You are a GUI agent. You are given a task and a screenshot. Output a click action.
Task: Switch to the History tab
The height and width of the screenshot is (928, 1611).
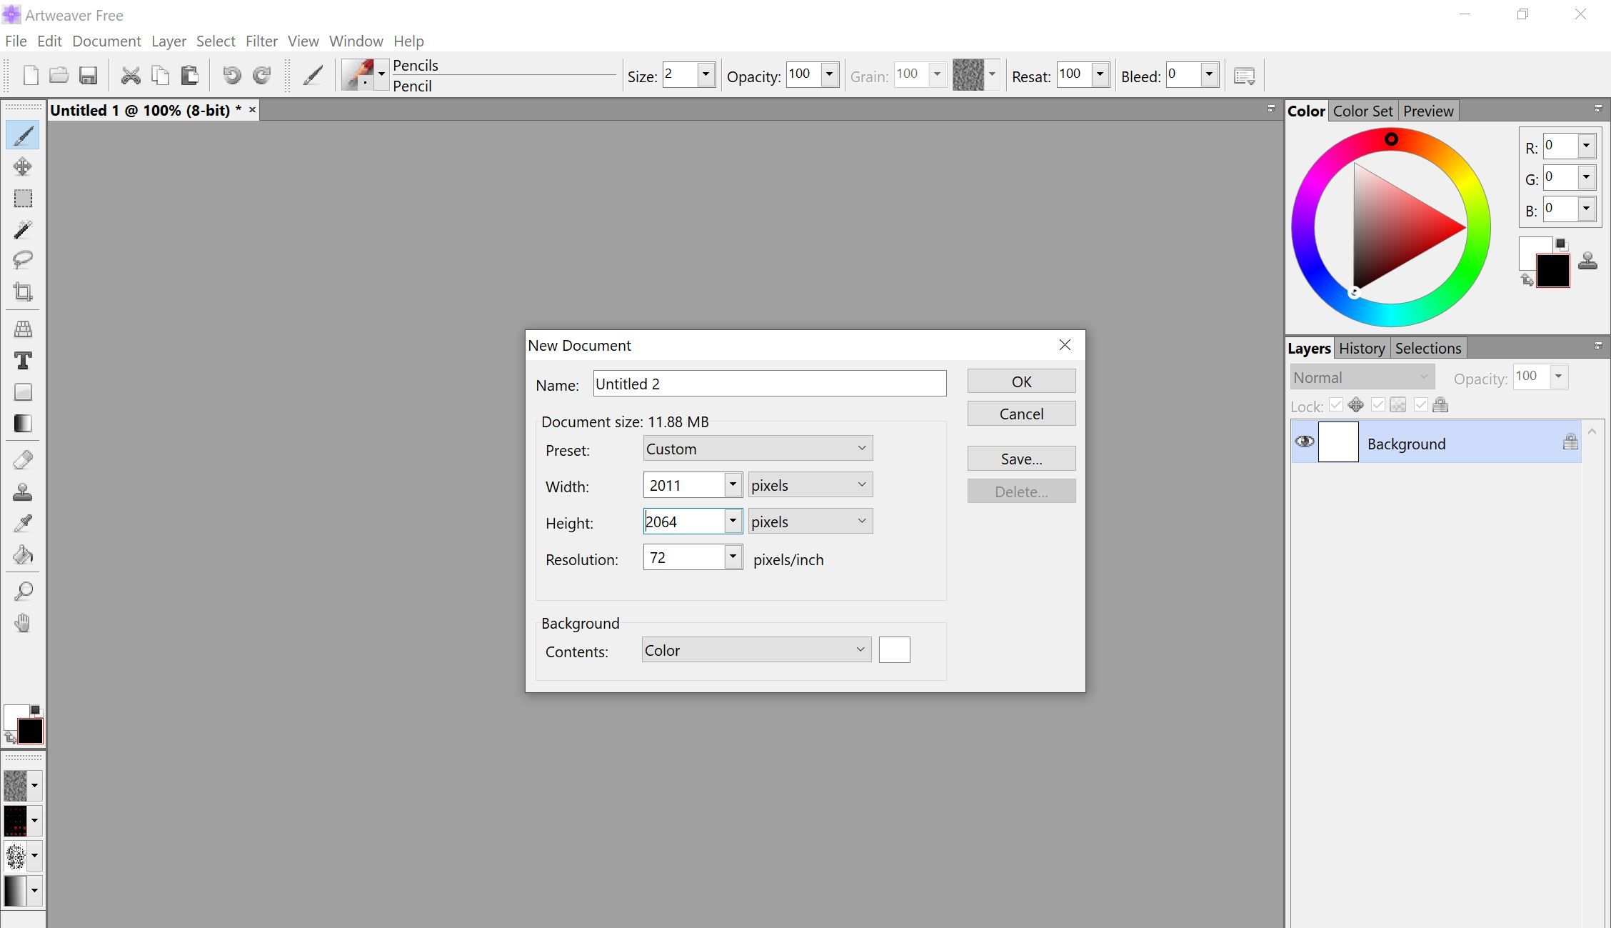pyautogui.click(x=1363, y=348)
